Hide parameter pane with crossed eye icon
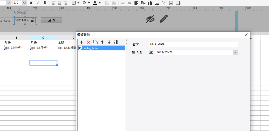Screen dimensions: 269x131 (x=150, y=19)
